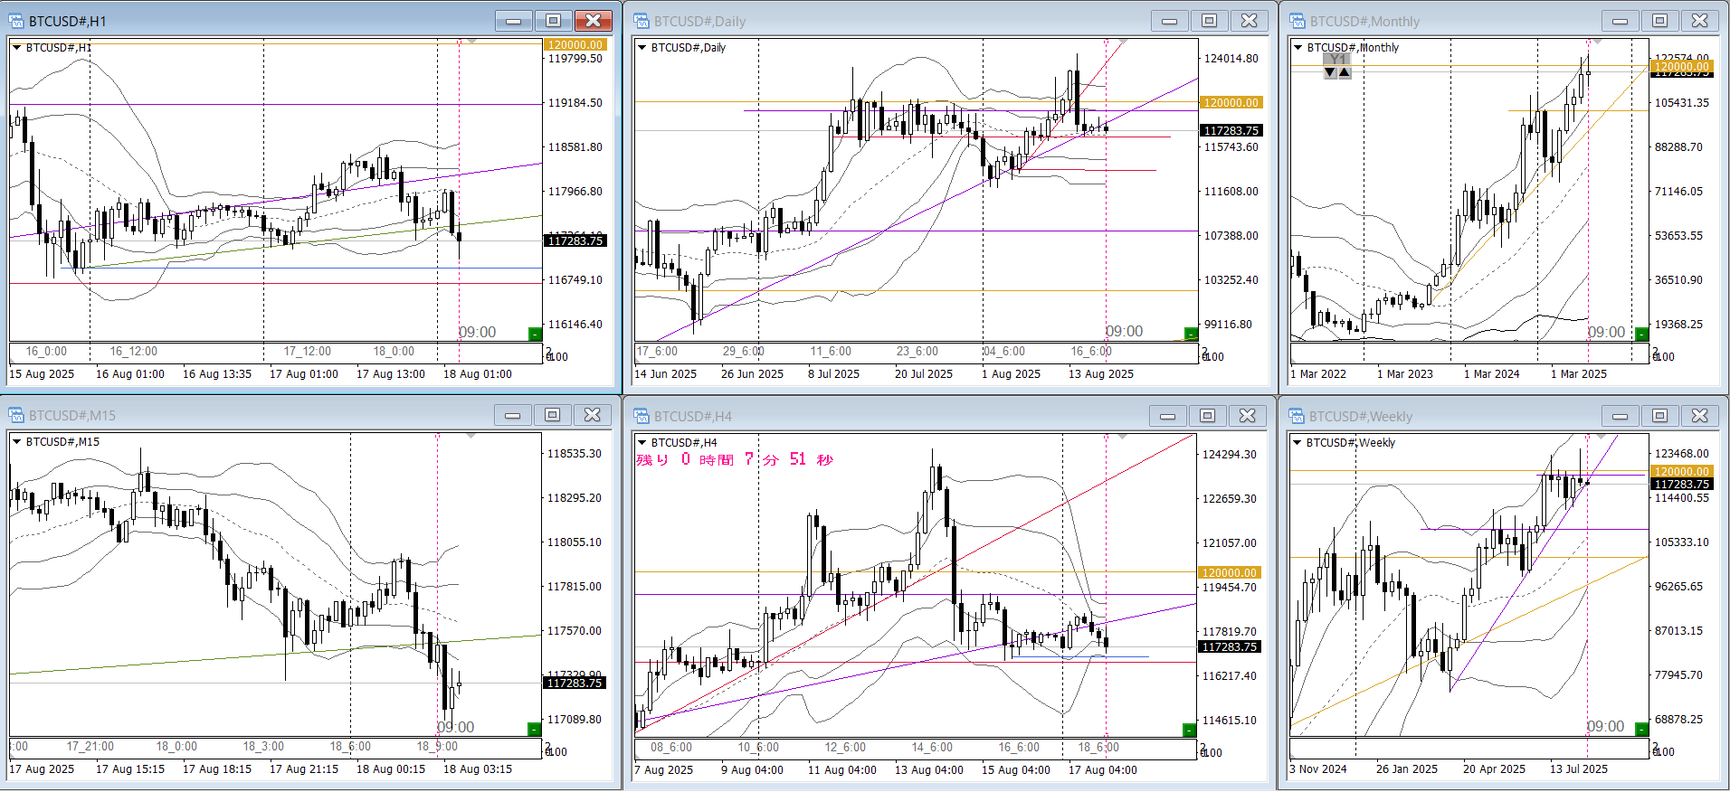
Task: Select the 120000.00 price label on H4 chart
Action: click(x=1229, y=572)
